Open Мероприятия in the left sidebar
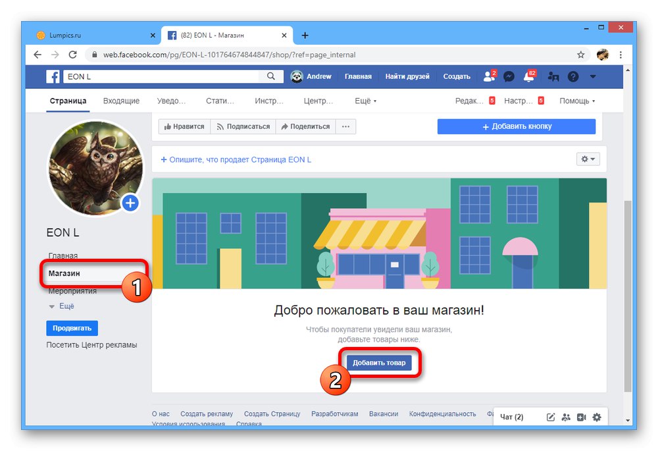Image resolution: width=658 pixels, height=451 pixels. (x=72, y=291)
